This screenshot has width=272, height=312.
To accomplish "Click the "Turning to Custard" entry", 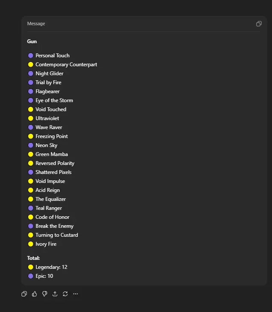I will (x=57, y=235).
